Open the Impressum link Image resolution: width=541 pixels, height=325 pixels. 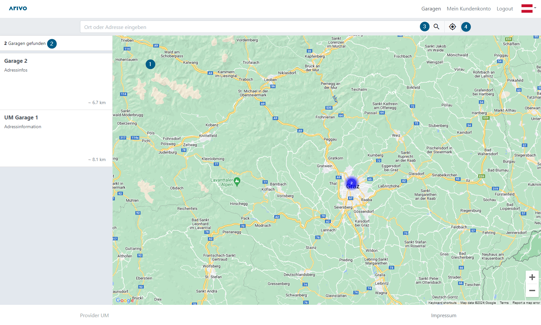pyautogui.click(x=444, y=316)
